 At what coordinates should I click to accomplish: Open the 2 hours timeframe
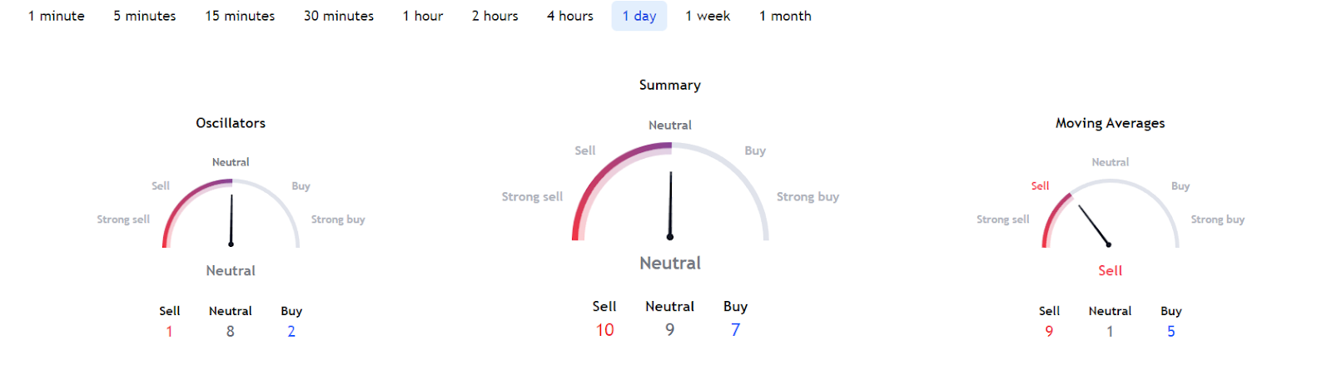point(495,16)
